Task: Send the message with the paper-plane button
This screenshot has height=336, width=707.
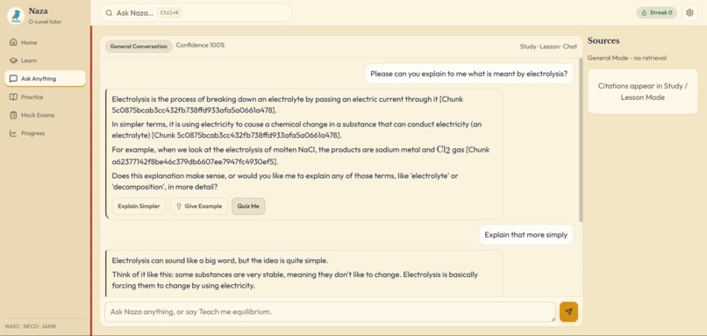Action: tap(568, 311)
